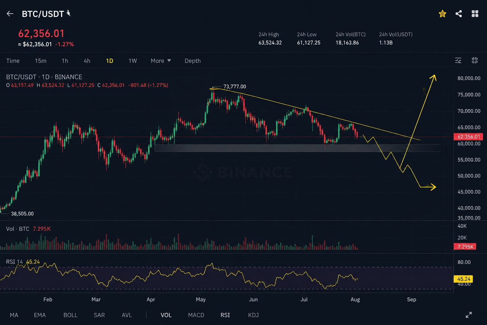Screen dimensions: 487x325
Task: Click the 62,356.01 last price header
Action: pos(41,33)
